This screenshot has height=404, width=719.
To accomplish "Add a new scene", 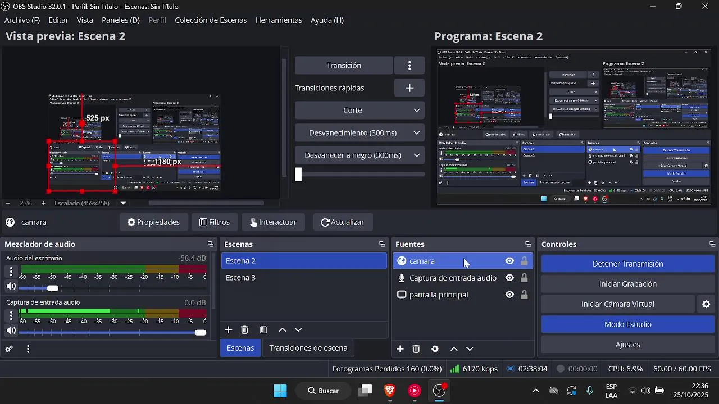I will (229, 330).
